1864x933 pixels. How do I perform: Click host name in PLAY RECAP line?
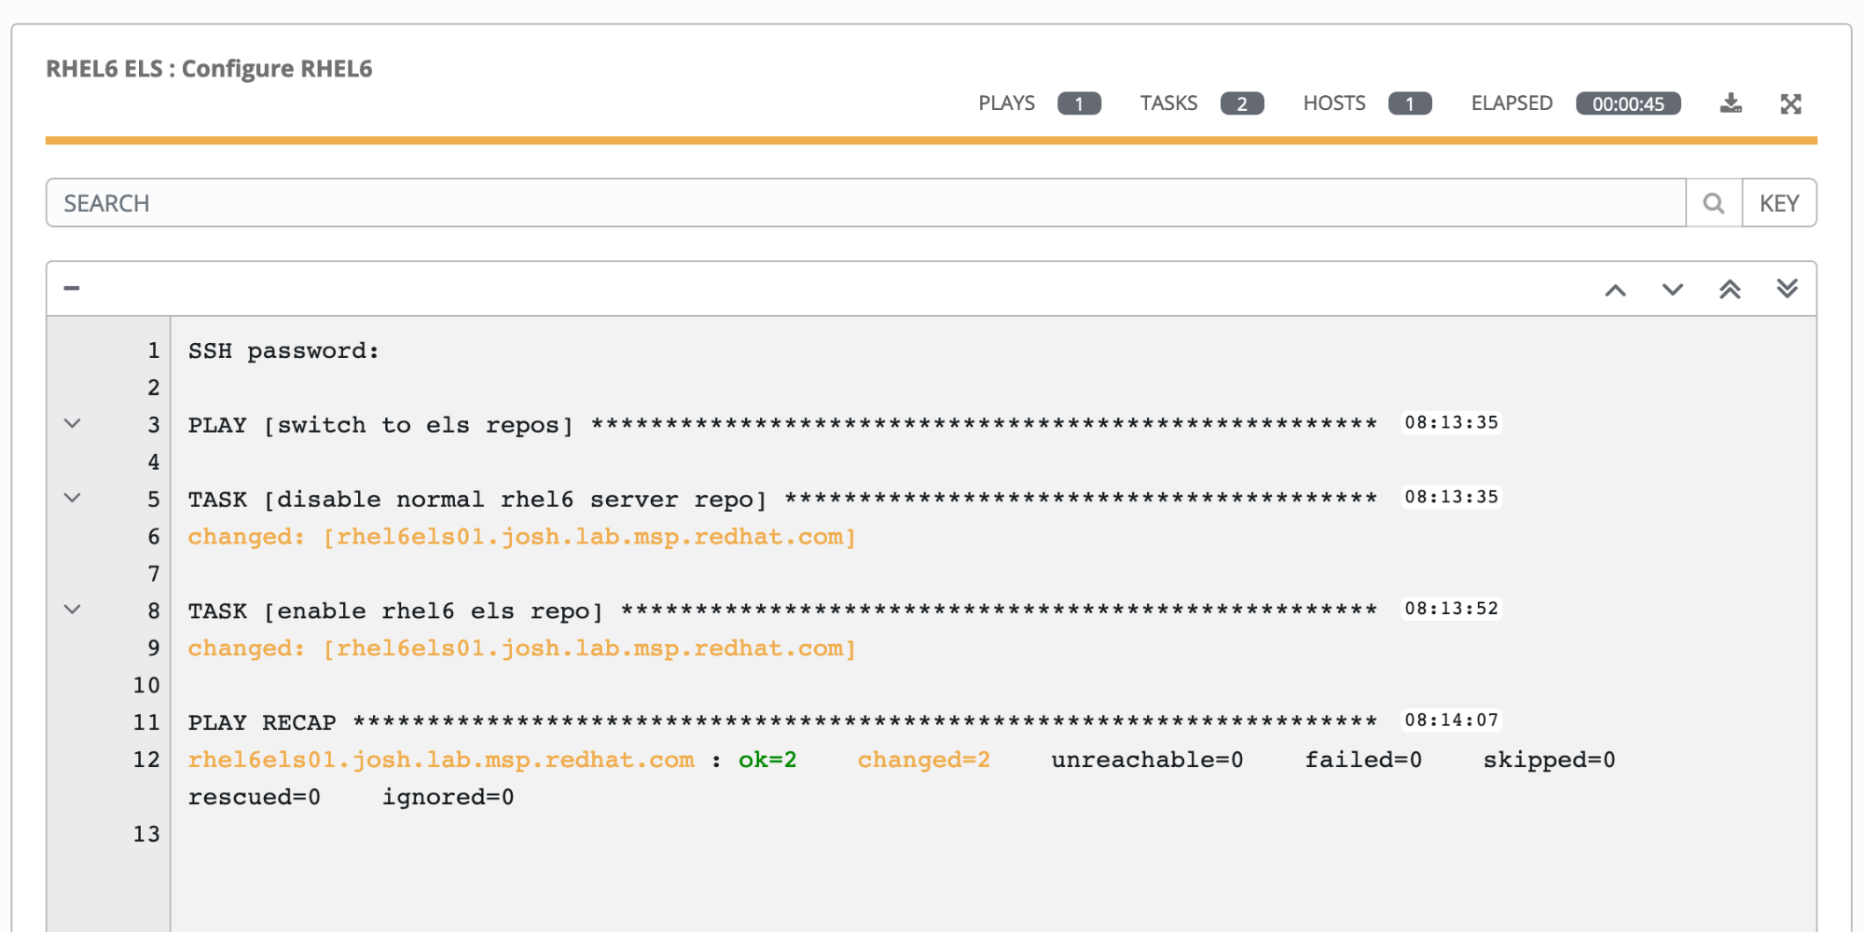(441, 761)
